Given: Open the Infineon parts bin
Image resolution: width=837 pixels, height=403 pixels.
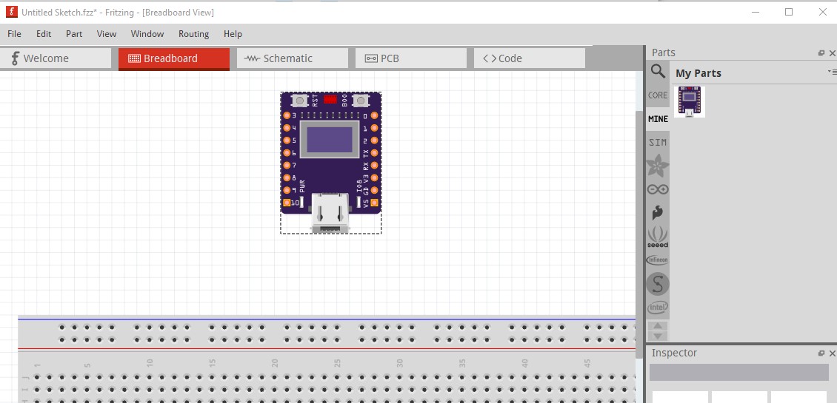Looking at the screenshot, I should click(657, 260).
